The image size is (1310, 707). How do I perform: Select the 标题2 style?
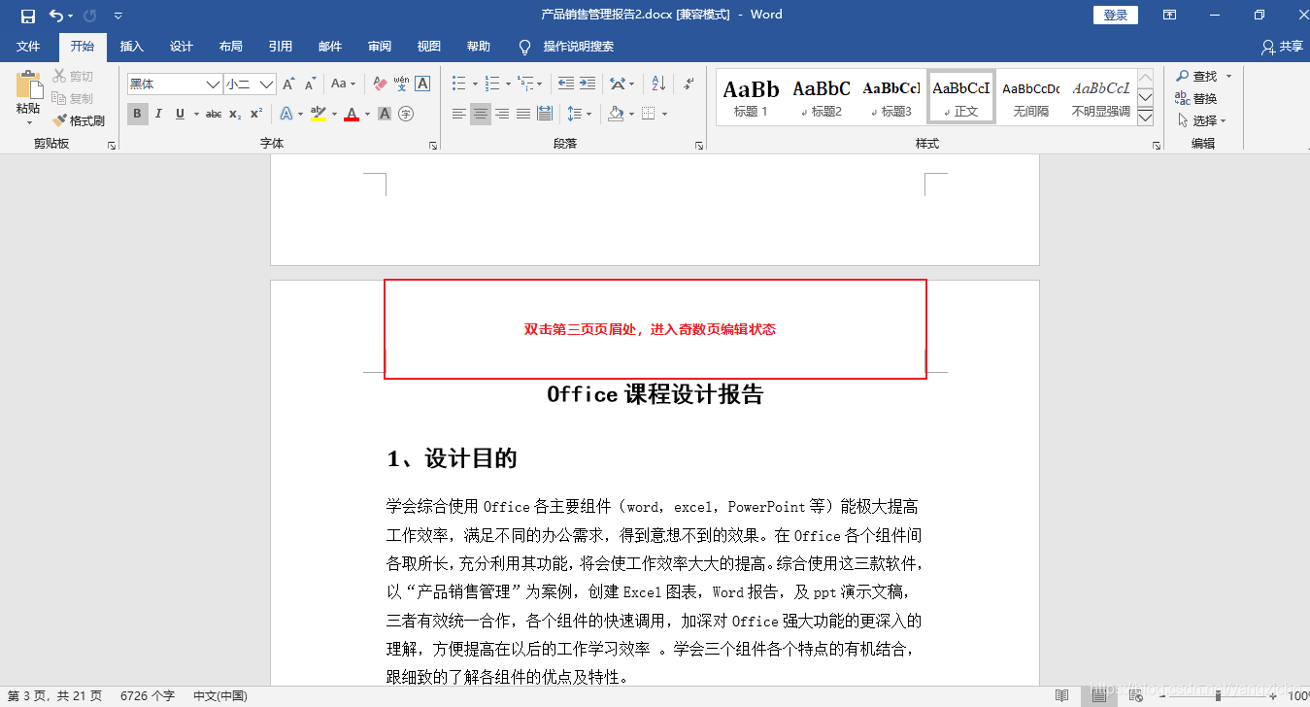(x=822, y=97)
